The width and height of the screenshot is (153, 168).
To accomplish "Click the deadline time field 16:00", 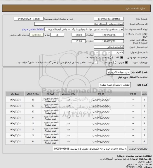I will 79,35.
